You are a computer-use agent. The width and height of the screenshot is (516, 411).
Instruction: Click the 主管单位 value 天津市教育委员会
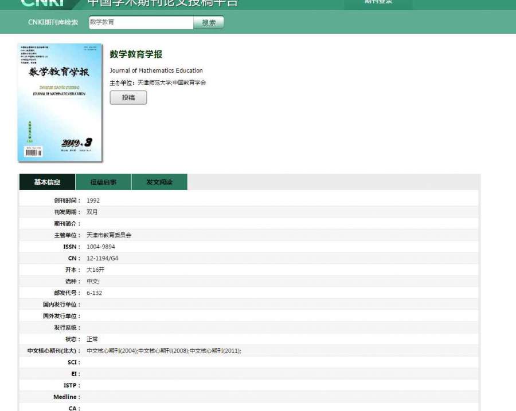click(109, 235)
